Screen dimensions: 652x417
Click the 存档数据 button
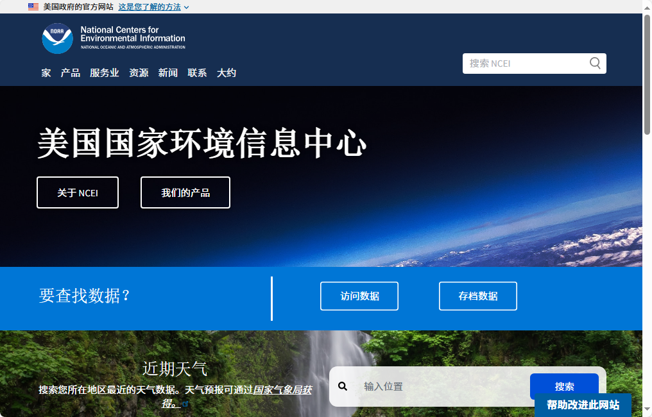pyautogui.click(x=478, y=296)
